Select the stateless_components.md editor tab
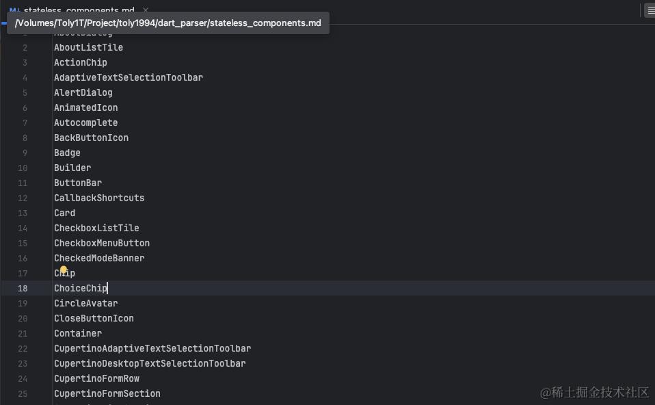The image size is (655, 405). [x=79, y=10]
